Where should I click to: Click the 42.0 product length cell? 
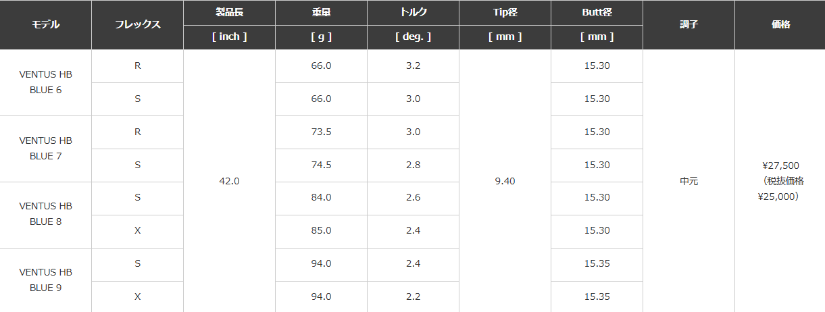[x=229, y=182]
